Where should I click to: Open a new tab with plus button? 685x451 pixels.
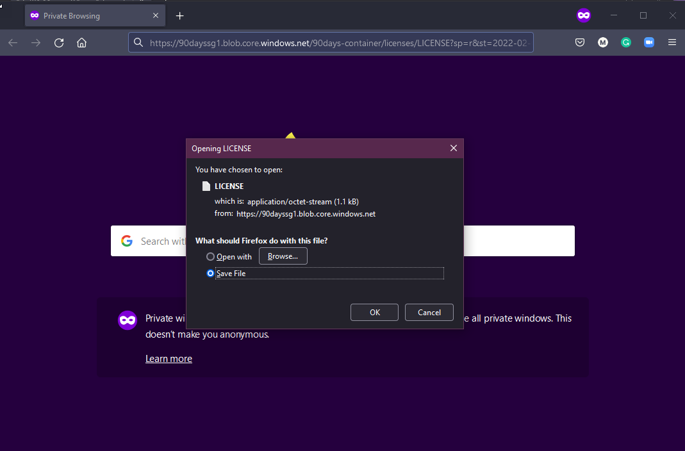click(x=180, y=16)
